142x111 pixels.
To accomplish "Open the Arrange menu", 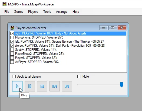I will pyautogui.click(x=62, y=12).
